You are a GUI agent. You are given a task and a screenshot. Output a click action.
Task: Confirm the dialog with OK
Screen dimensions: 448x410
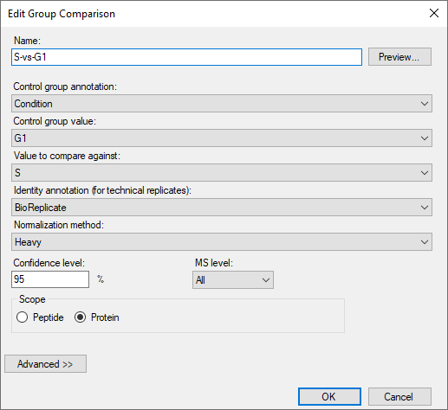[329, 397]
